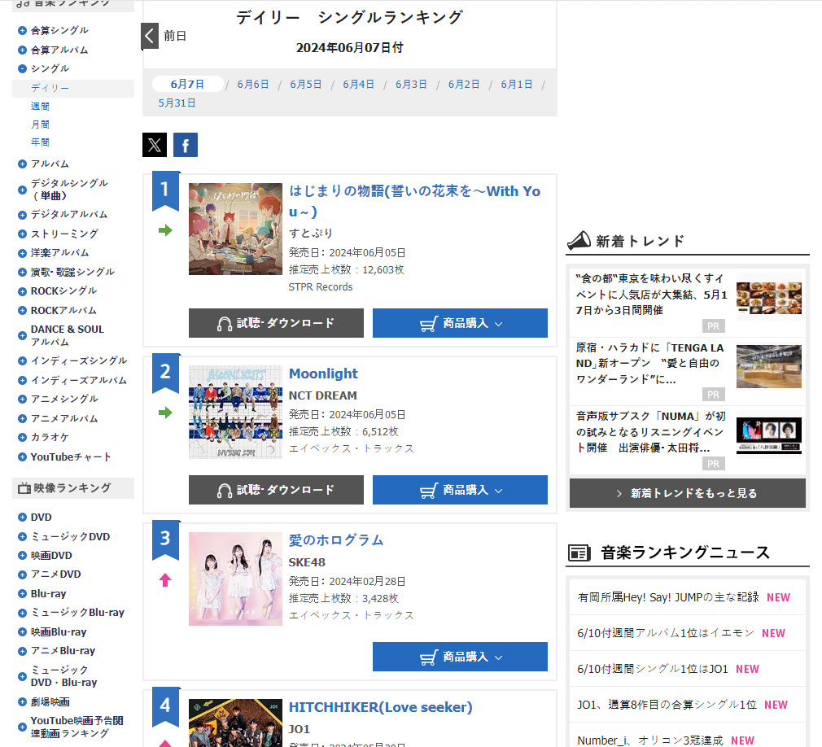Open 愛のホログラム song title link
Image resolution: width=822 pixels, height=747 pixels.
[x=336, y=540]
